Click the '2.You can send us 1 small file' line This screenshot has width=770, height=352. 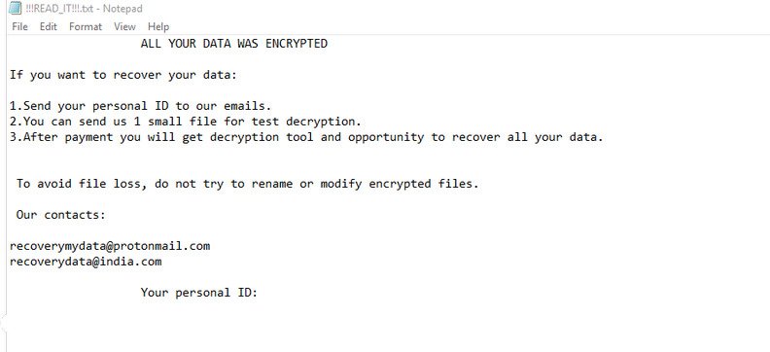pos(186,122)
